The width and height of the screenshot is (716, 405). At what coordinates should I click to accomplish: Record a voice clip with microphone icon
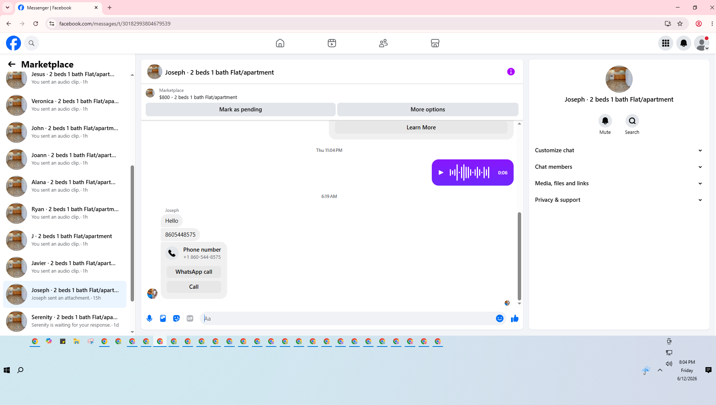[x=149, y=318]
